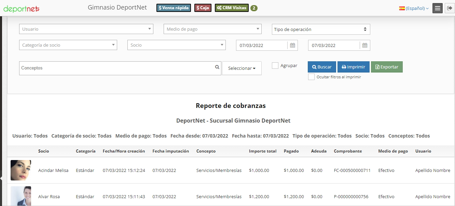Open the start date calendar picker icon
Image resolution: width=455 pixels, height=206 pixels.
(x=292, y=45)
